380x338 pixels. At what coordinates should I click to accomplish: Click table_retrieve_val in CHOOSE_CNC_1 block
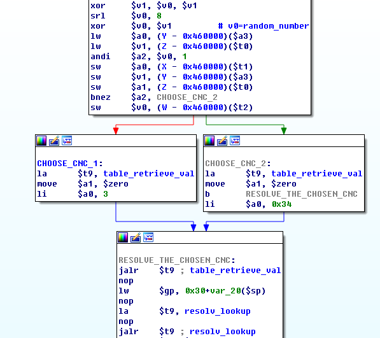click(x=148, y=174)
